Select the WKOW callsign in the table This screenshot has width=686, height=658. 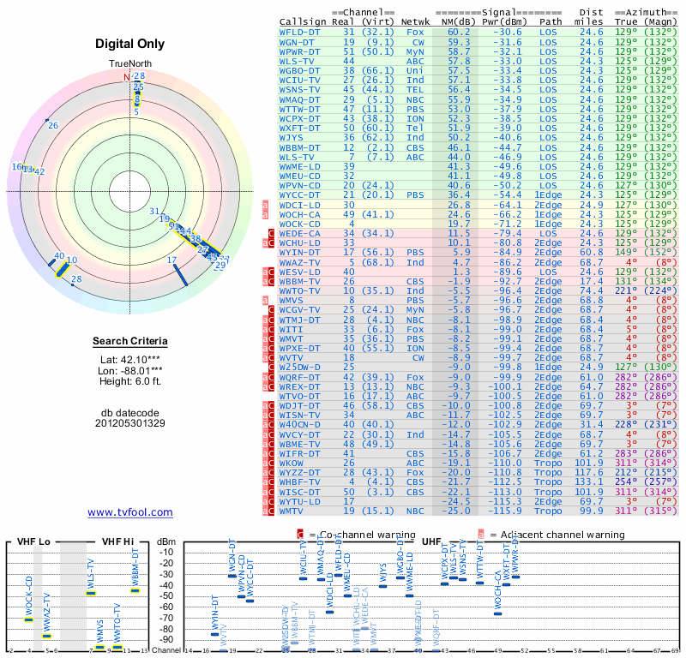click(291, 463)
